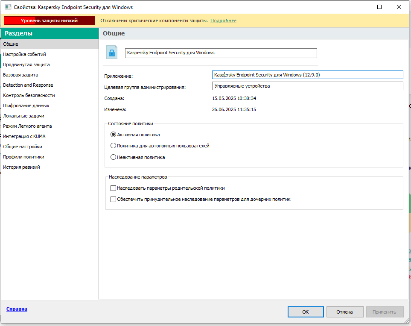
Task: Open the История ревизий section
Action: tap(21, 167)
